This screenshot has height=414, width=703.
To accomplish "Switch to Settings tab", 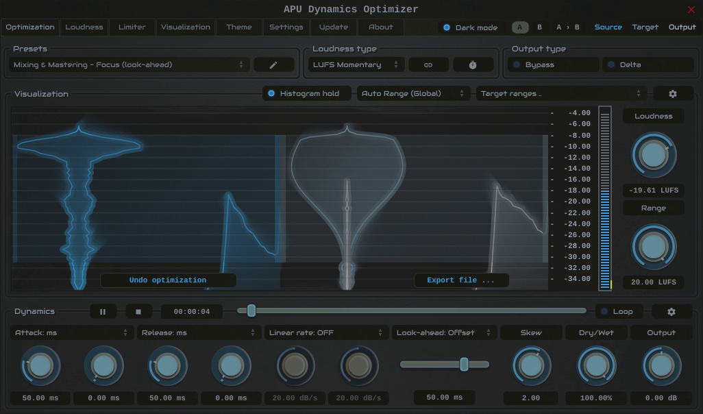I will pos(286,27).
